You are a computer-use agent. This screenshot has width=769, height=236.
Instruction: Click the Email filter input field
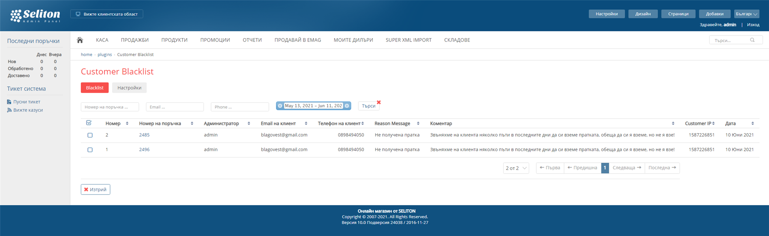pyautogui.click(x=175, y=107)
